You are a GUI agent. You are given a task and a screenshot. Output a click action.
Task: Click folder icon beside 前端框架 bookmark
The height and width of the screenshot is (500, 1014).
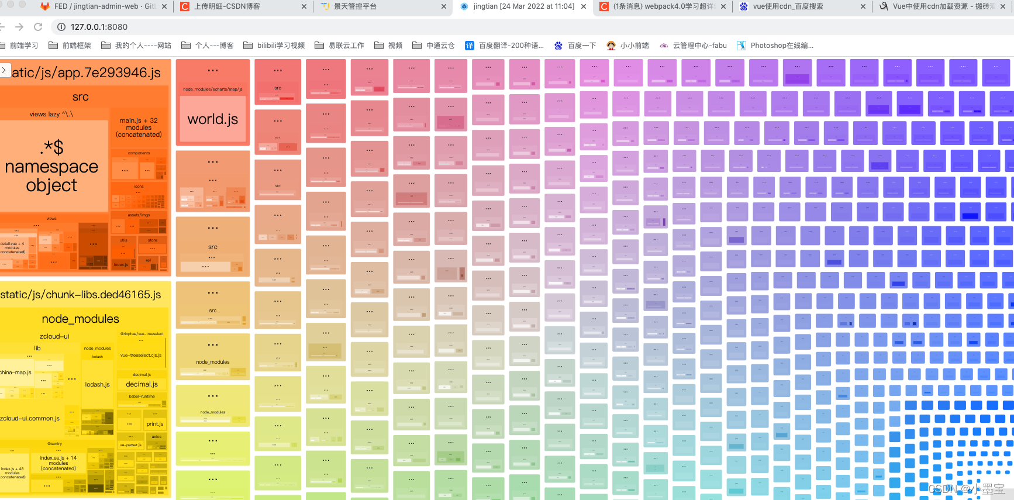(53, 46)
